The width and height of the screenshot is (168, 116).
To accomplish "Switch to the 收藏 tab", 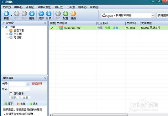I will (21, 104).
